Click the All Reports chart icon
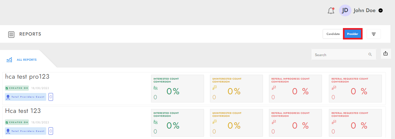Screen dimensions: 395x139 (9, 60)
